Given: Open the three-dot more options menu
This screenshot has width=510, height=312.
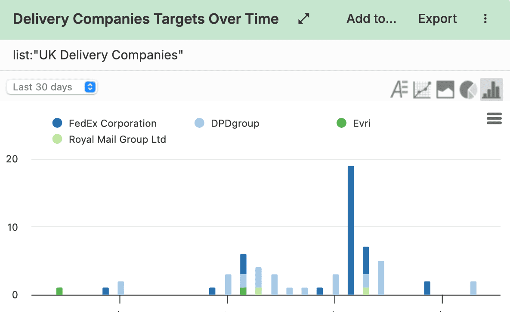Looking at the screenshot, I should click(485, 19).
